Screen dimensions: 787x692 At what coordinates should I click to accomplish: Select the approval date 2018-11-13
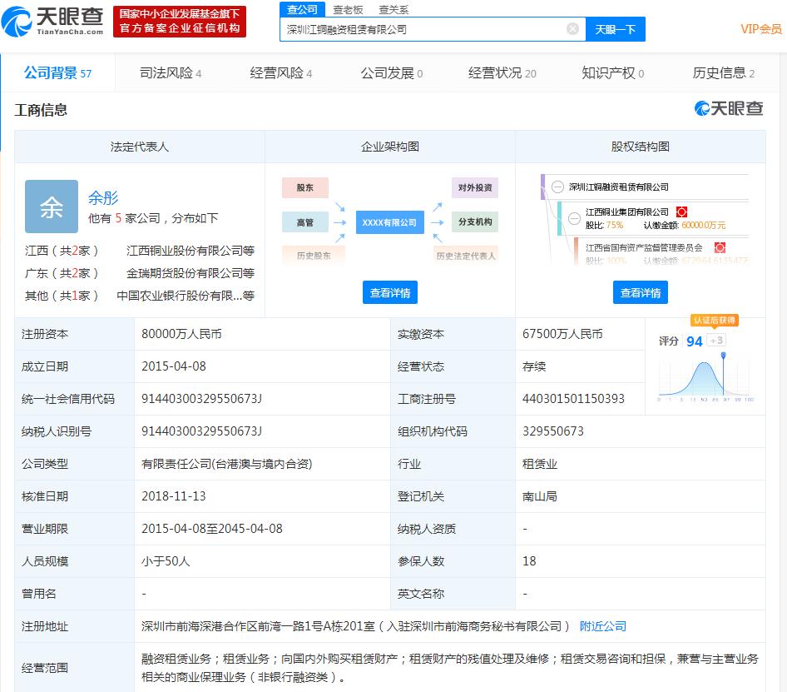(x=174, y=496)
